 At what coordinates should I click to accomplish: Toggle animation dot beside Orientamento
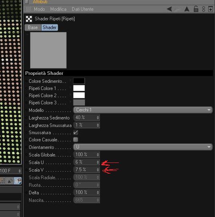[26, 147]
